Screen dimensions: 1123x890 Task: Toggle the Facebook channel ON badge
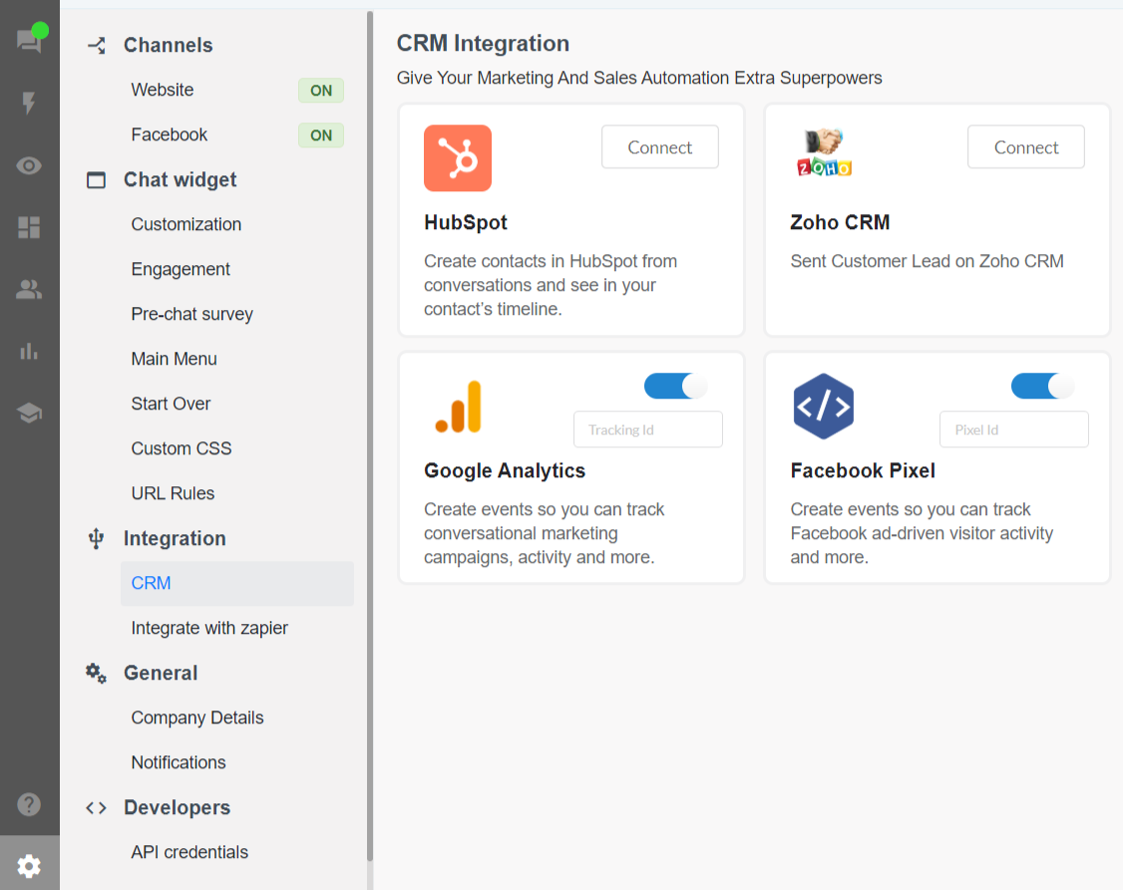tap(321, 136)
